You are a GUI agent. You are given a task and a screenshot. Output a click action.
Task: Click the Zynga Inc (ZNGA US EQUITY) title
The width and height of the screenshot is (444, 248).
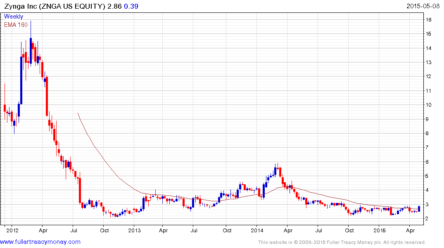point(55,6)
